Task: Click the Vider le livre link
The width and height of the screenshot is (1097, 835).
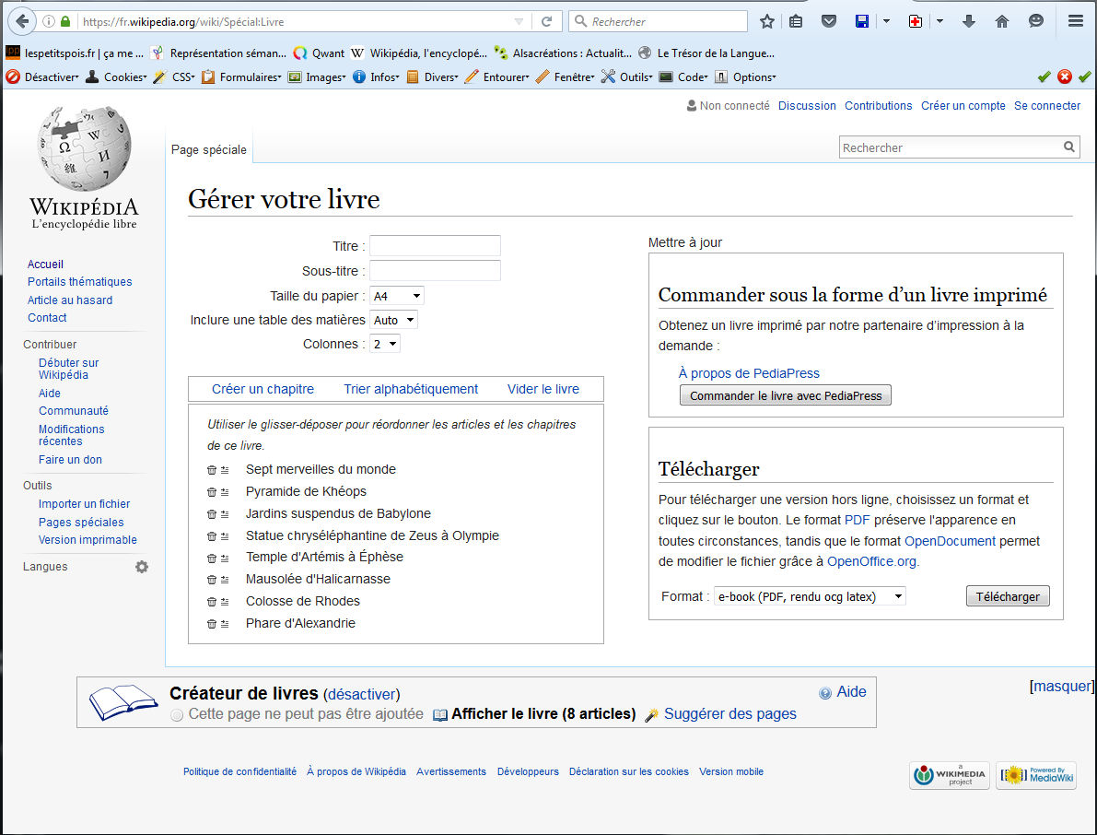Action: click(543, 389)
